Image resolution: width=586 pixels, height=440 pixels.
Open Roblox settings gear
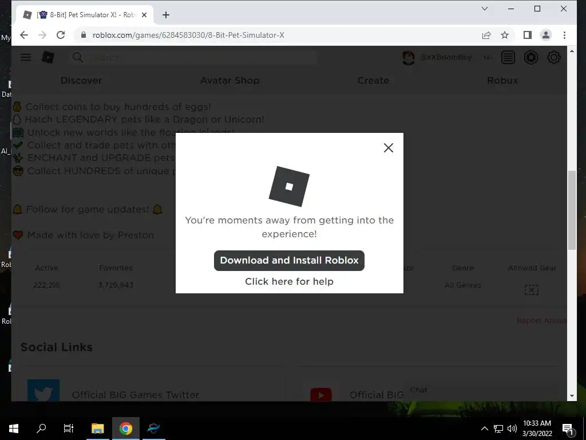[553, 58]
